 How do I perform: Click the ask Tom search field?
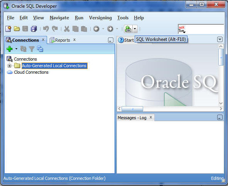pos(201,29)
